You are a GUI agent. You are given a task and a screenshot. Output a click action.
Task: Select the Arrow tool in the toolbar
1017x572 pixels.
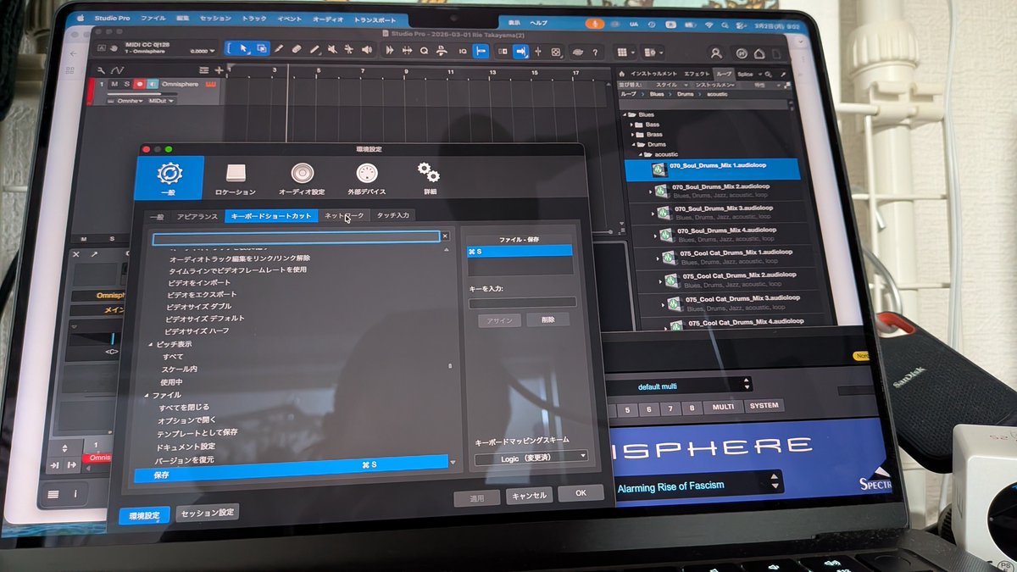(244, 49)
